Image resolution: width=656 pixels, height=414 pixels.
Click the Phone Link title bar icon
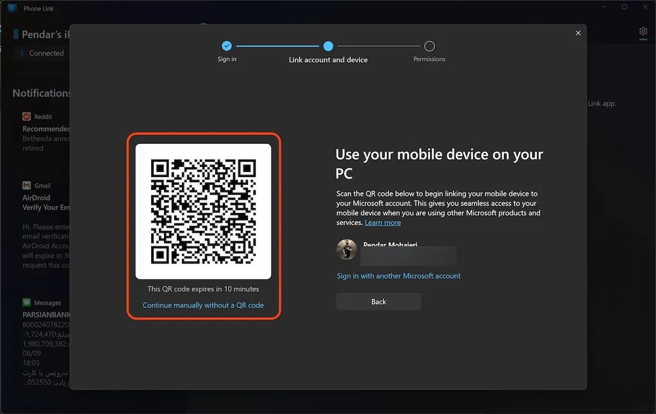(12, 8)
